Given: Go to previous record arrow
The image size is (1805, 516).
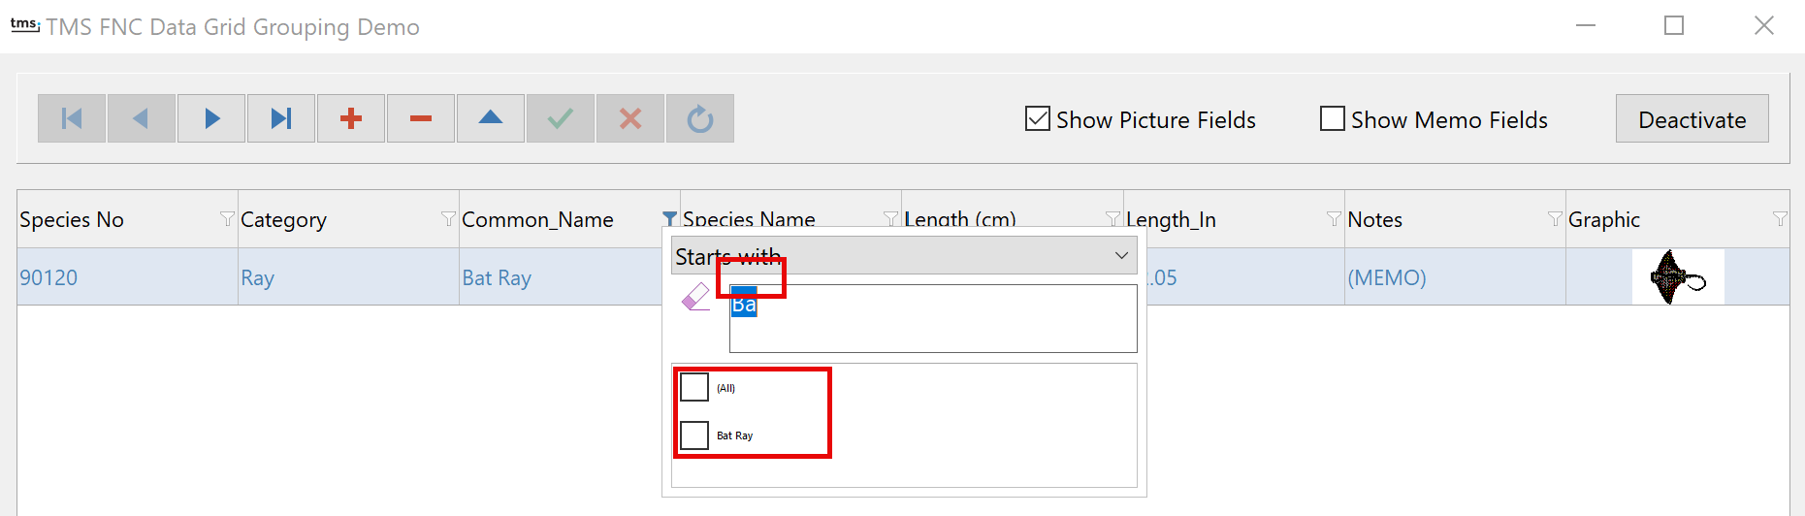Looking at the screenshot, I should point(142,118).
